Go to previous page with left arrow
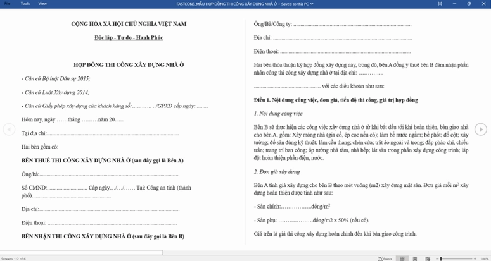Viewport: 491px width, 261px height. click(x=9, y=130)
